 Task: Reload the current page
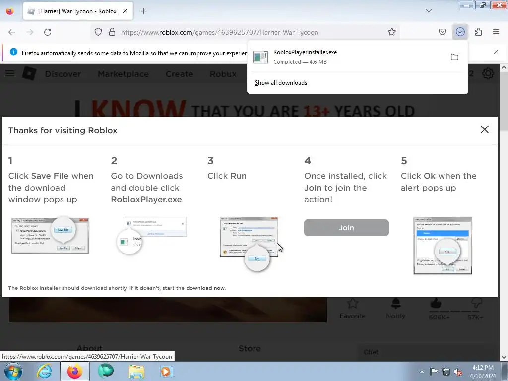tap(48, 32)
